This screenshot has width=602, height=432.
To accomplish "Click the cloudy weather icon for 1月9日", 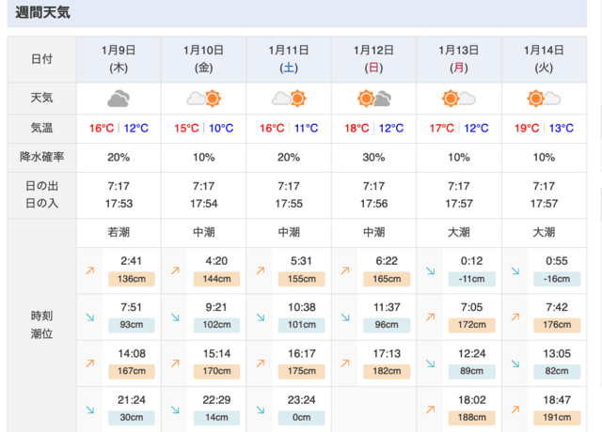I will point(118,98).
